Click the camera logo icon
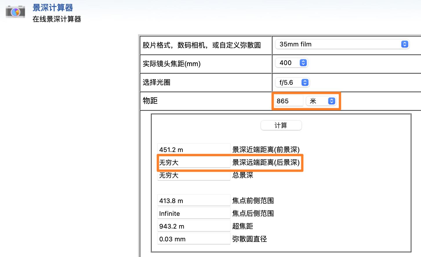Viewport: 421px width, 257px height. tap(15, 12)
